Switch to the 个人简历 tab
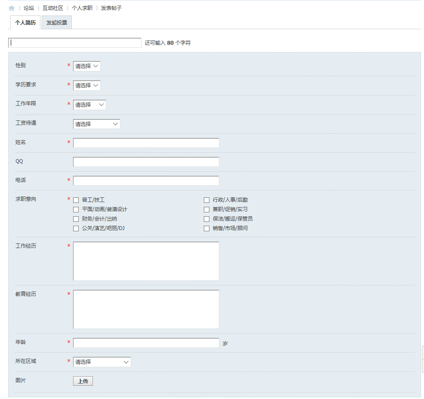The image size is (424, 399). pyautogui.click(x=25, y=22)
